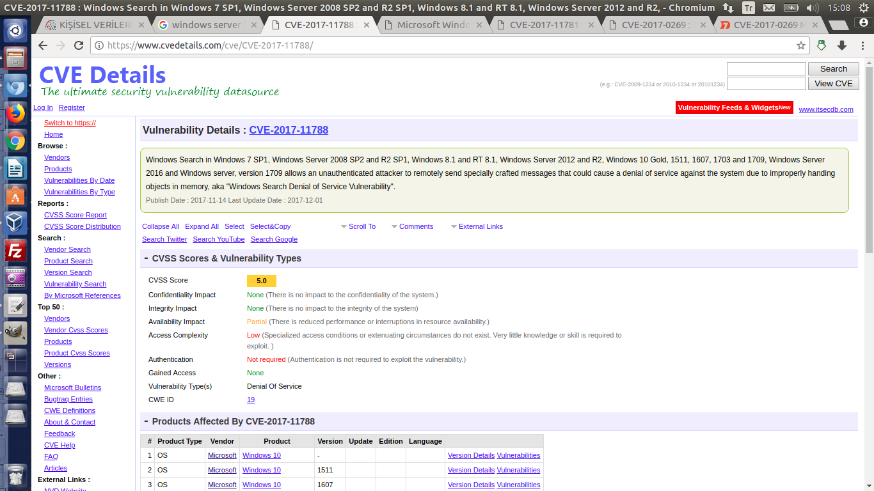Click the Select&Copy link
874x491 pixels.
pyautogui.click(x=270, y=226)
